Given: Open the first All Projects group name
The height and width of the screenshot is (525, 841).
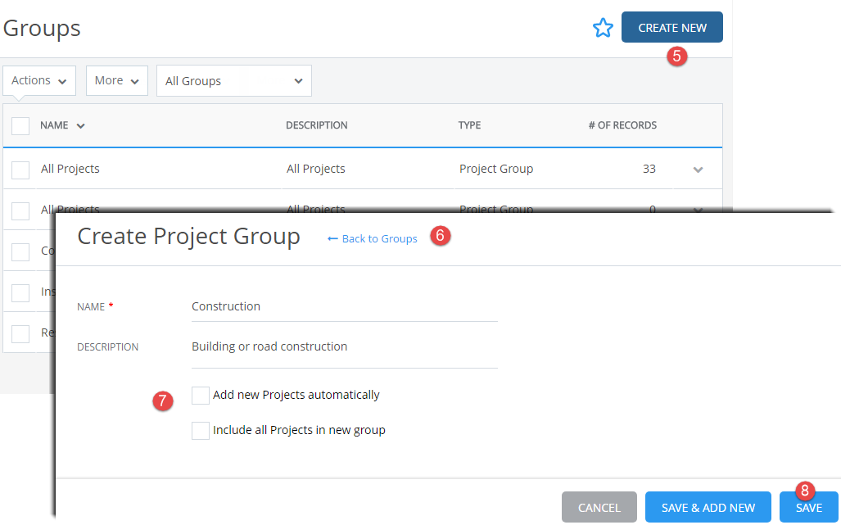Looking at the screenshot, I should pos(70,169).
